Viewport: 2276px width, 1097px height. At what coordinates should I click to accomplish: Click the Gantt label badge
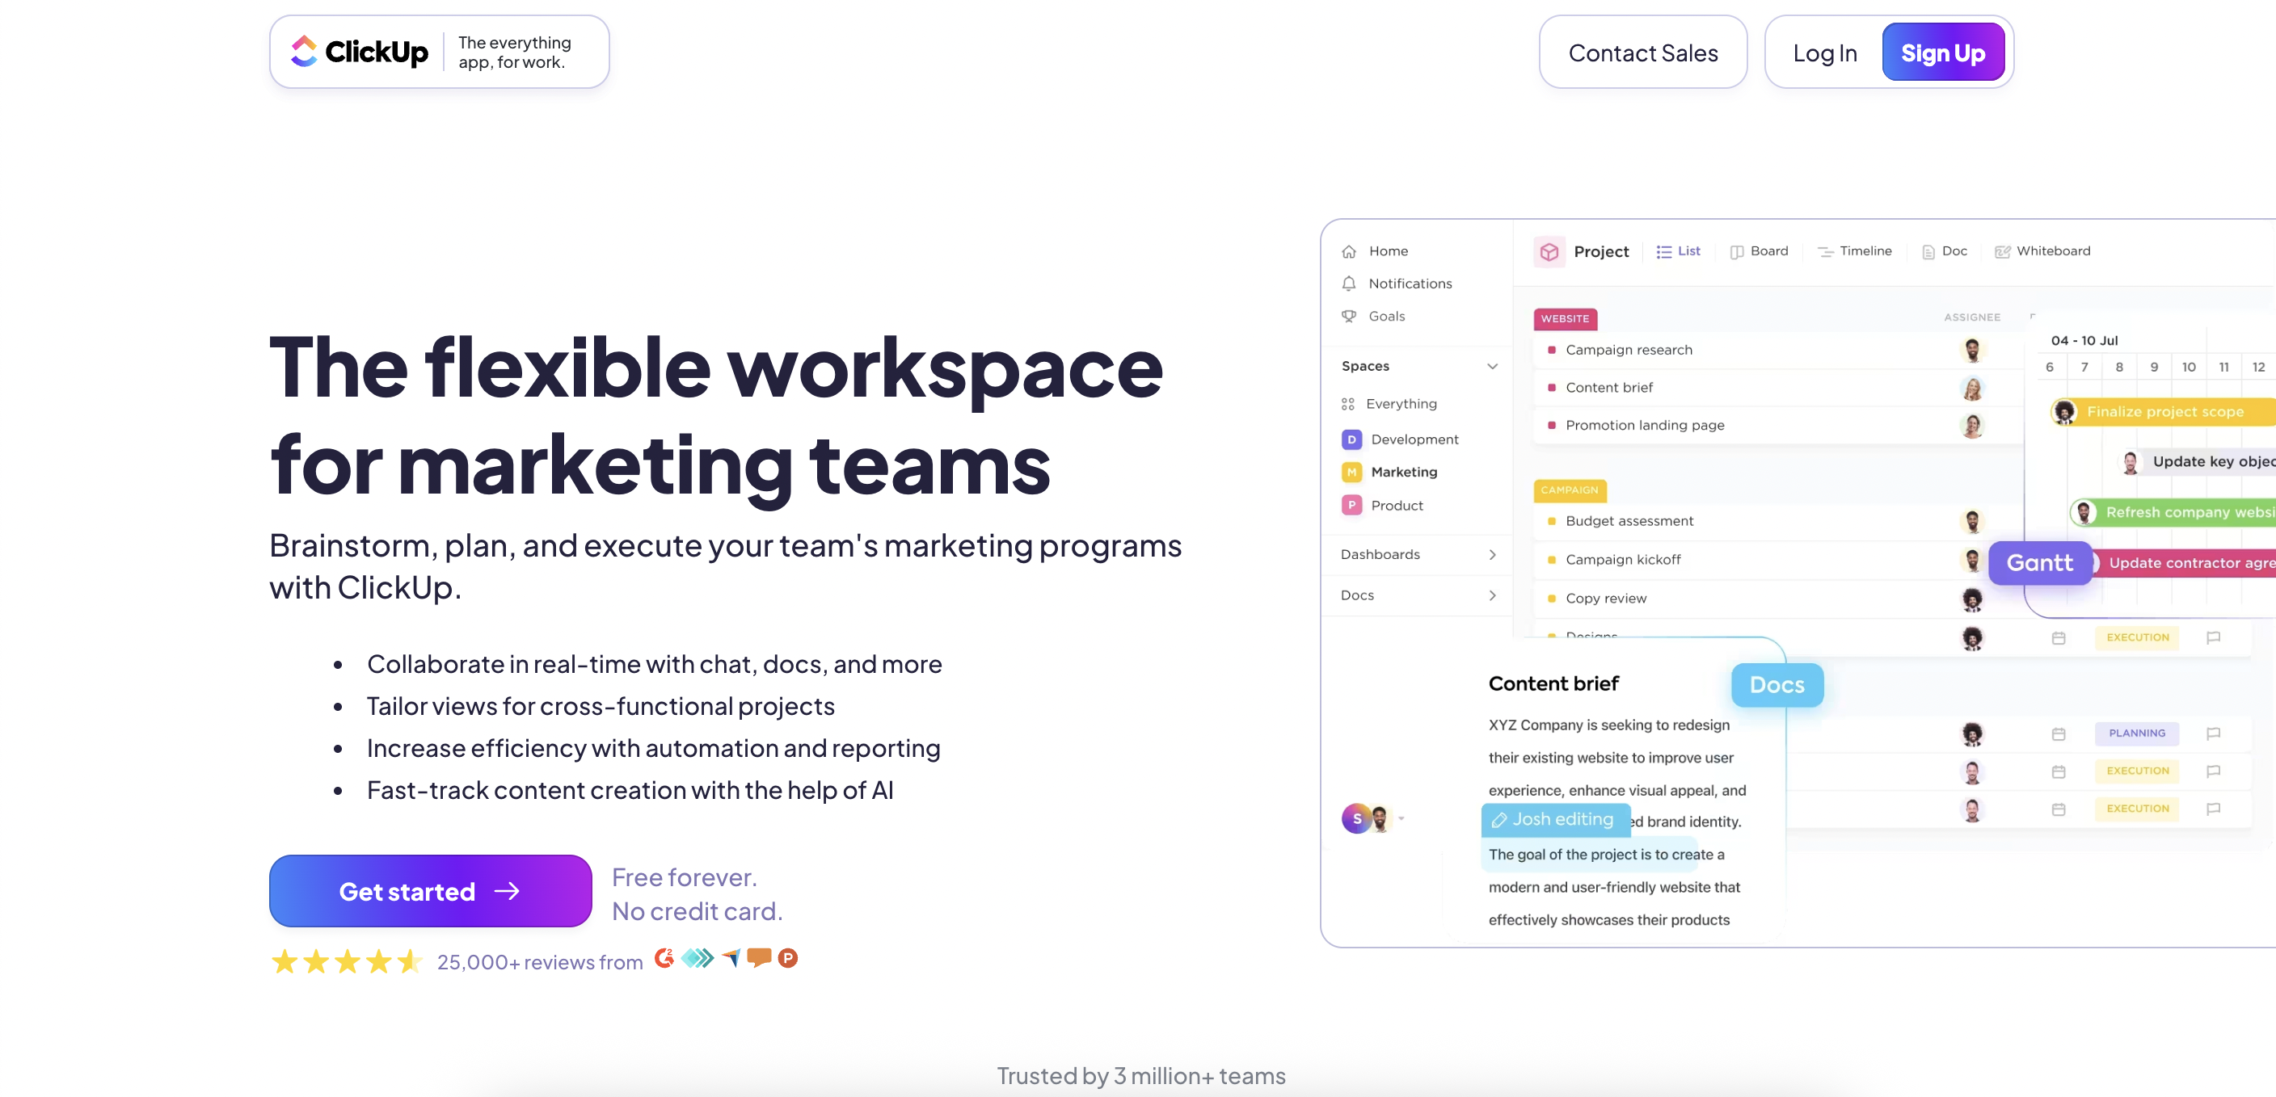2039,562
